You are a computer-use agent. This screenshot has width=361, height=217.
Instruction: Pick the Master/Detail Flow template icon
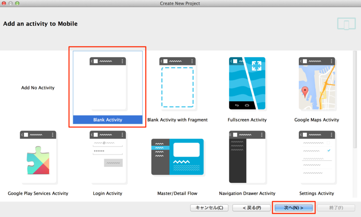click(x=177, y=157)
